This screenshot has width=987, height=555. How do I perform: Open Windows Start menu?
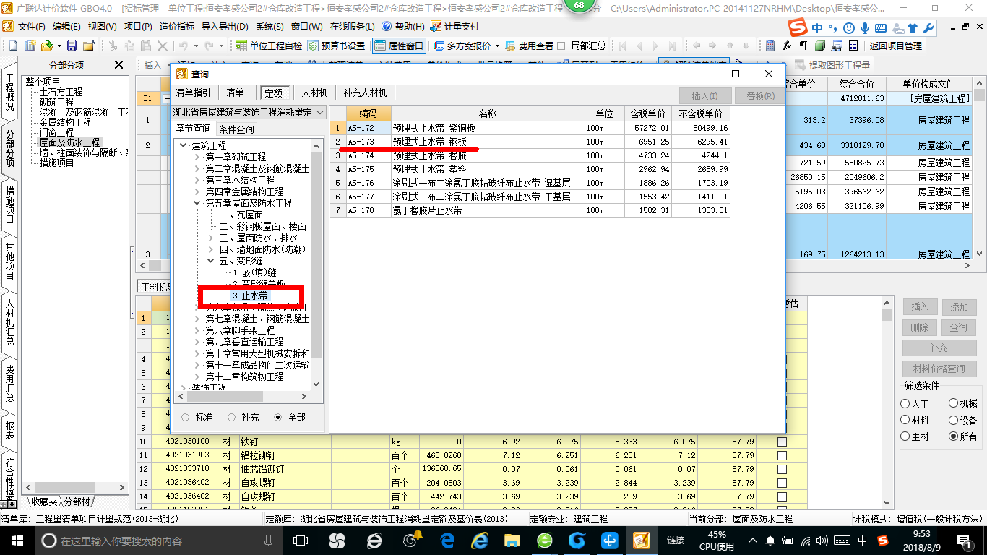point(17,540)
